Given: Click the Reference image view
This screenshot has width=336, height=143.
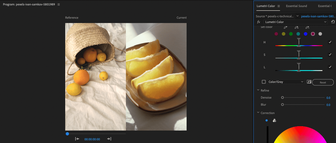Looking at the screenshot, I should point(95,77).
